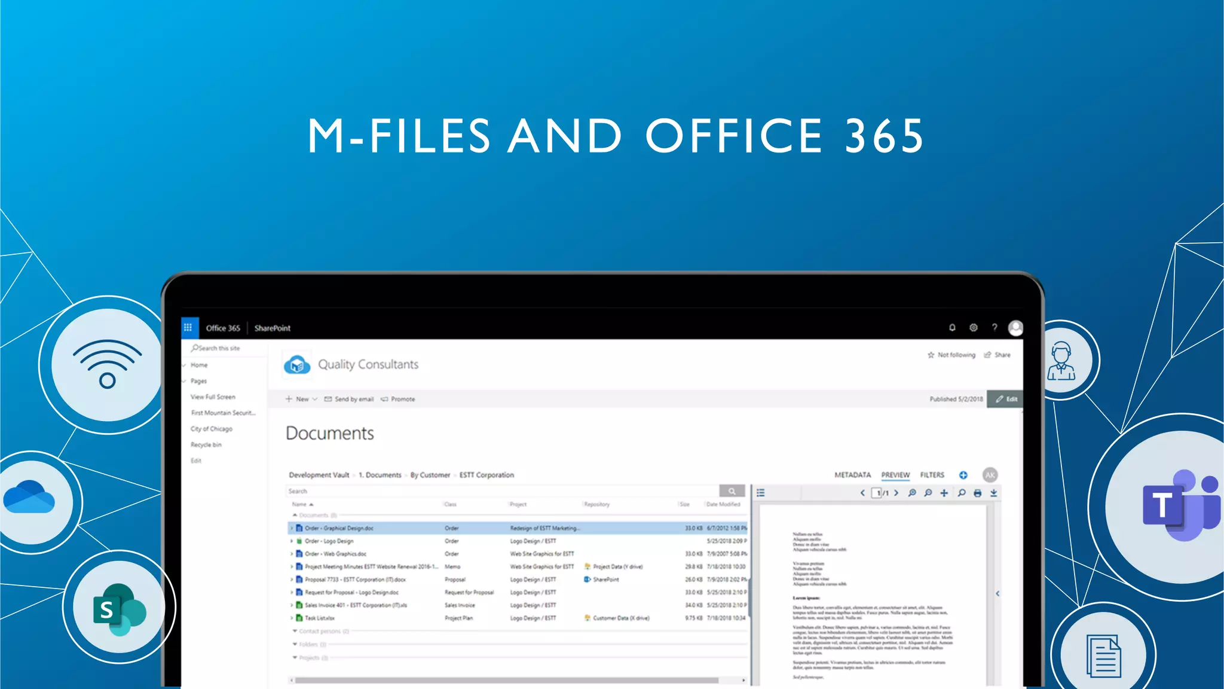Click Edit link in left navigation
The image size is (1224, 689).
[x=196, y=461]
